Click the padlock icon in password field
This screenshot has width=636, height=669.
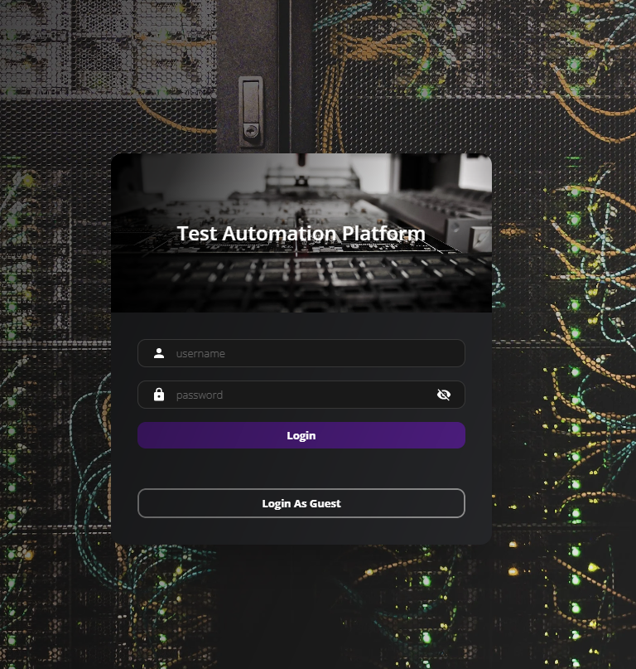click(159, 395)
